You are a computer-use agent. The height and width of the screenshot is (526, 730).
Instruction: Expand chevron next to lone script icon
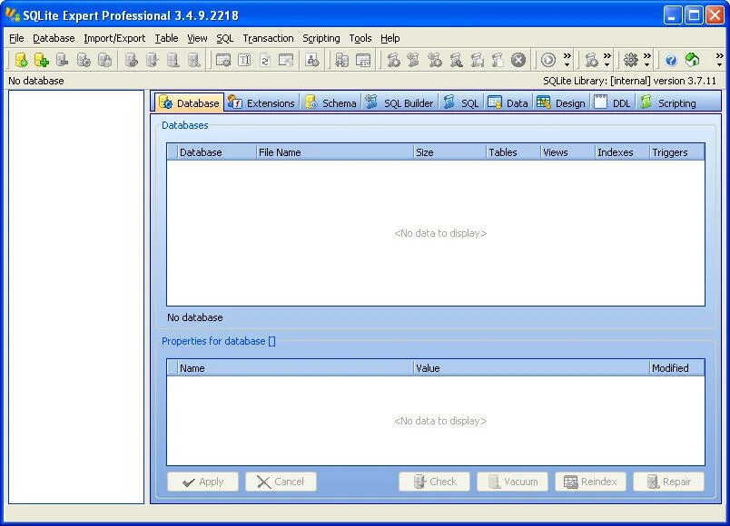tap(607, 60)
